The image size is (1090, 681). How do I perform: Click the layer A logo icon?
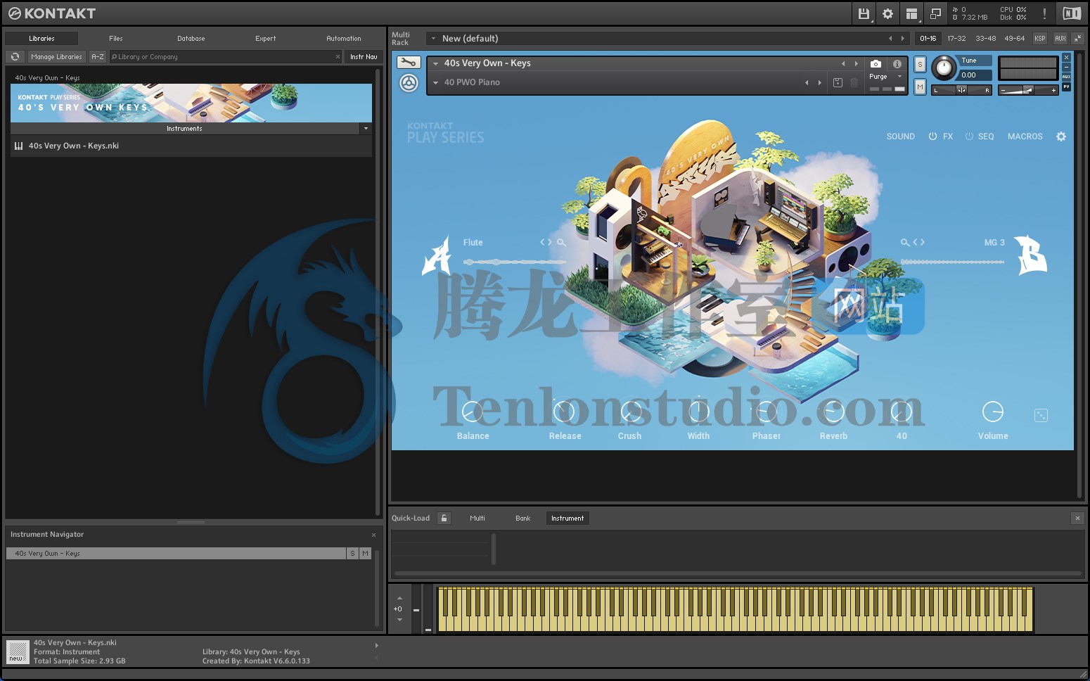click(436, 255)
